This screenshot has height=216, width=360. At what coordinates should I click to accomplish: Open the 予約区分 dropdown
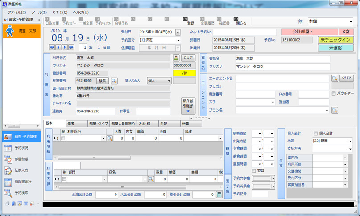coord(178,40)
